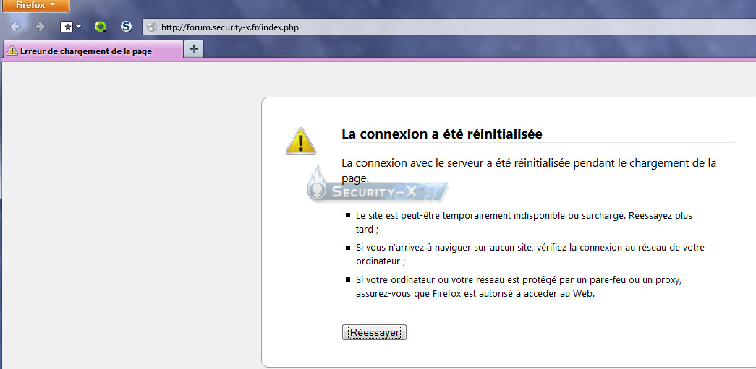Click the Réessayer button
756x369 pixels.
point(374,332)
